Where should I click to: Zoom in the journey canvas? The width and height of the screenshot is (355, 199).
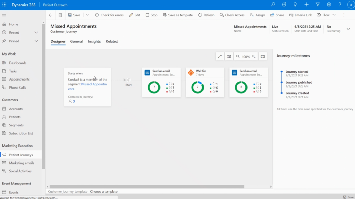tap(253, 57)
